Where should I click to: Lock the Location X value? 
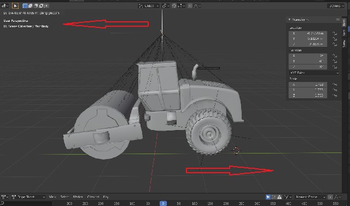(x=334, y=33)
